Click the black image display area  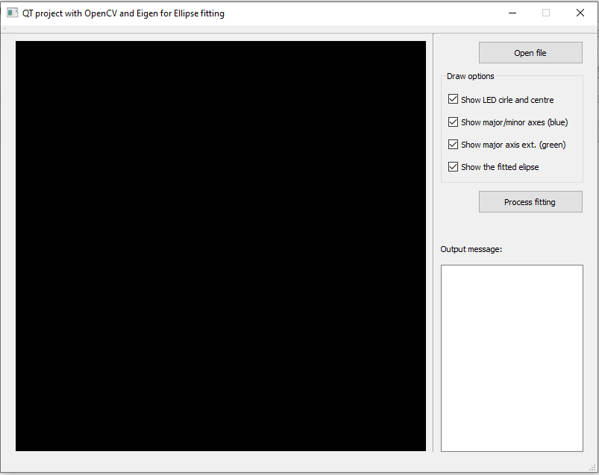pos(220,246)
